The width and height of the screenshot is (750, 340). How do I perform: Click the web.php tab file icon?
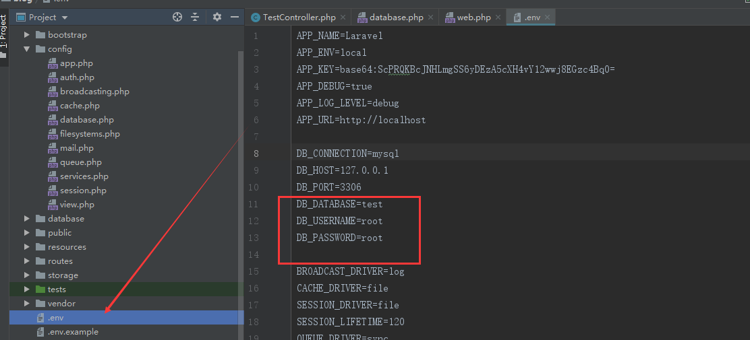point(450,18)
